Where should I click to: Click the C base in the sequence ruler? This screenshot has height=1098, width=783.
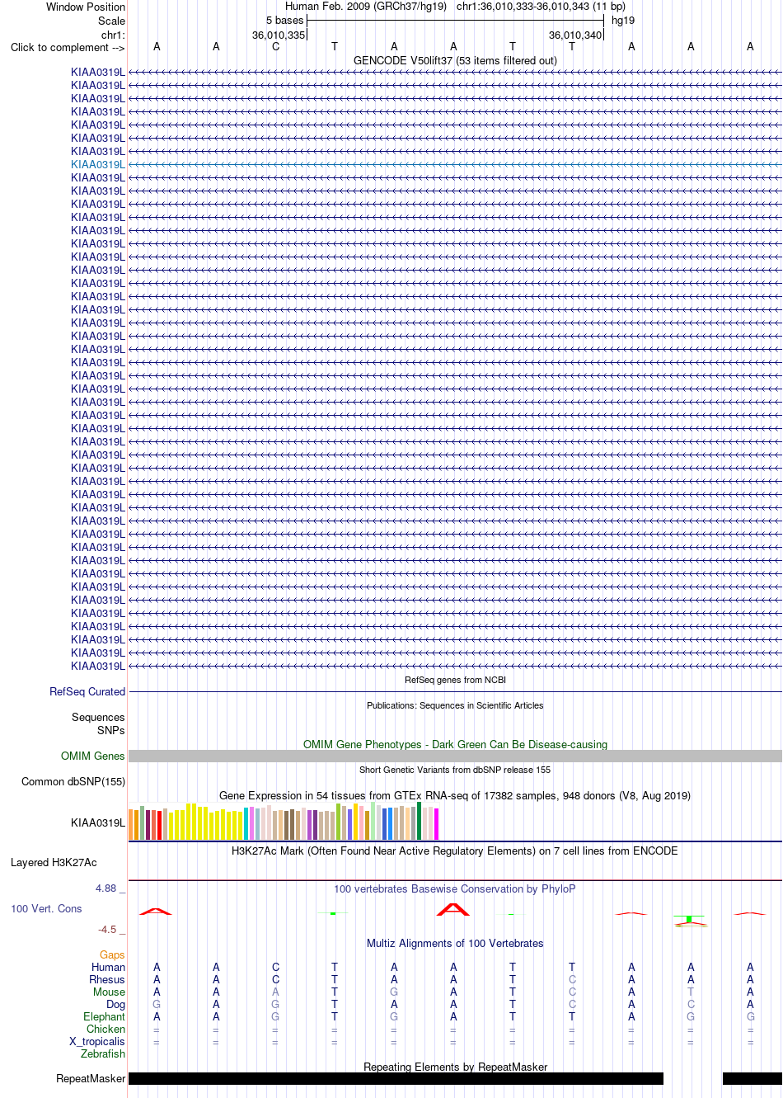[x=275, y=47]
